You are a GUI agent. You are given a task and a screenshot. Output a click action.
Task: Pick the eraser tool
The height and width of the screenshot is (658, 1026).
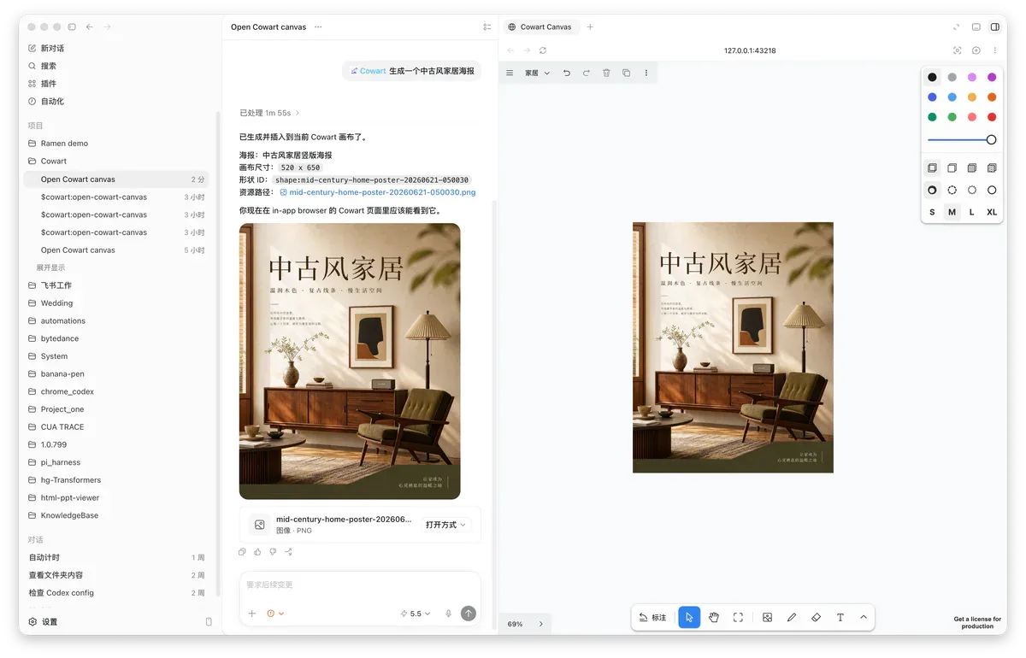(x=816, y=617)
